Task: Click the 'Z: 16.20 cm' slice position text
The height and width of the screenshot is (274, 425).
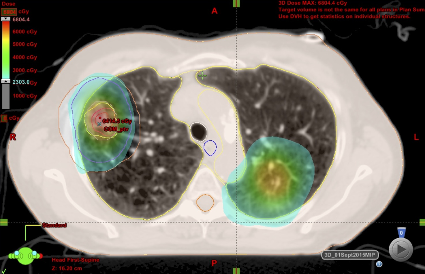Action: (x=67, y=268)
